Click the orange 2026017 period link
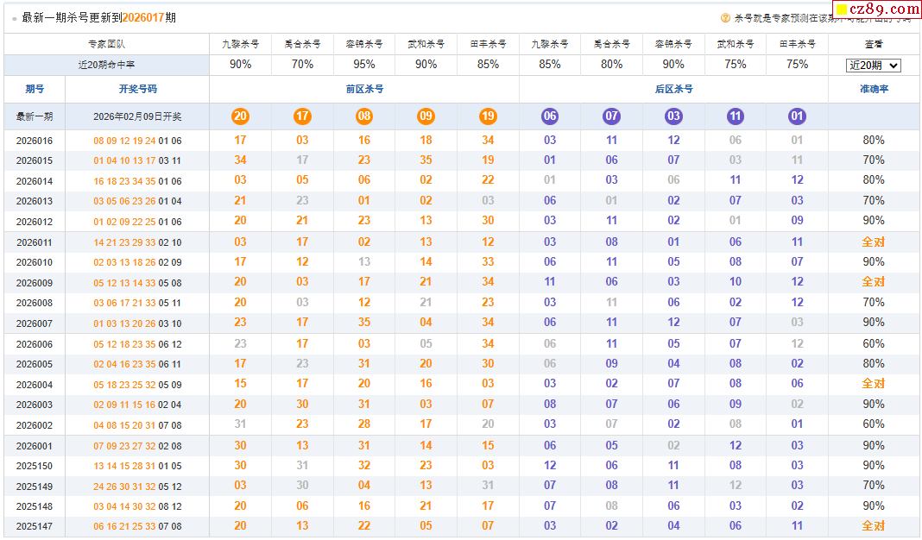922x540 pixels. click(143, 17)
